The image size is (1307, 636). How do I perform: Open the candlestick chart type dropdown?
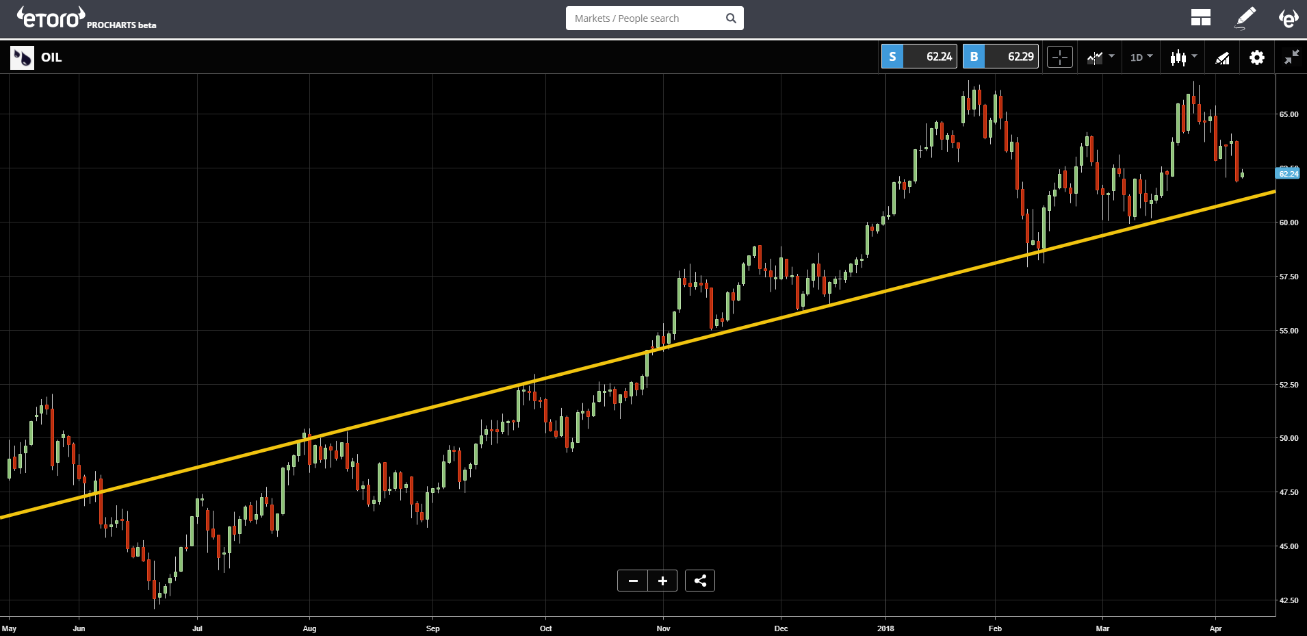1183,58
